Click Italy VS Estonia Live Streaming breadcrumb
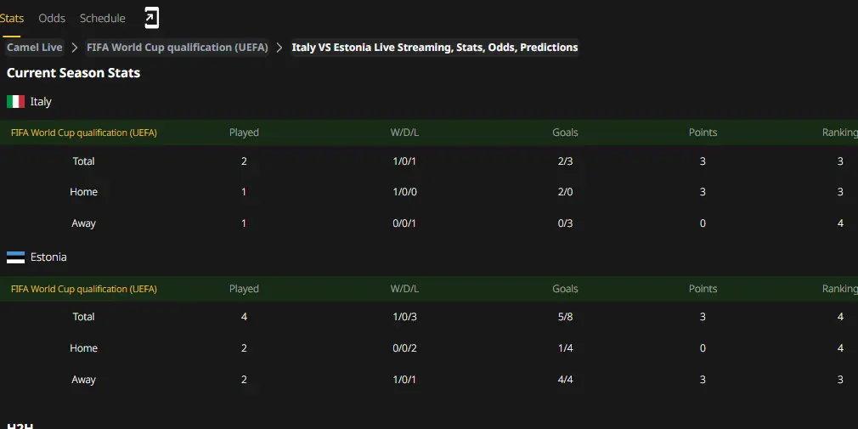The height and width of the screenshot is (429, 858). (434, 48)
